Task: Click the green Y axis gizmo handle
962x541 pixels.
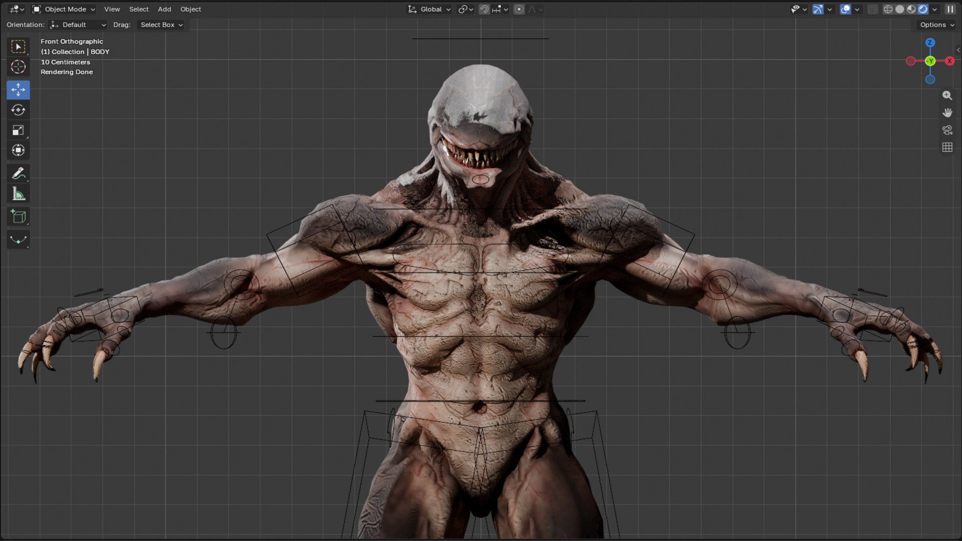Action: pyautogui.click(x=930, y=61)
